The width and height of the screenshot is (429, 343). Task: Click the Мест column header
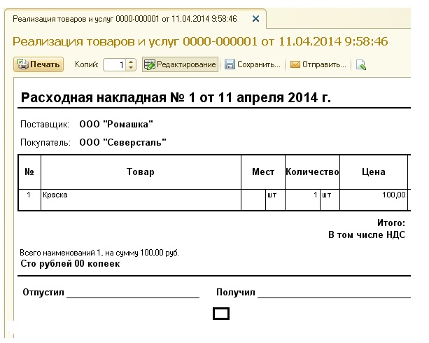pos(263,172)
